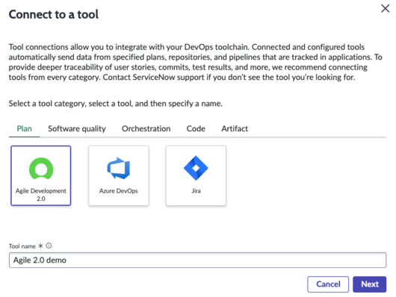The height and width of the screenshot is (297, 396).
Task: Click the 'Tool name' field label
Action: point(22,246)
